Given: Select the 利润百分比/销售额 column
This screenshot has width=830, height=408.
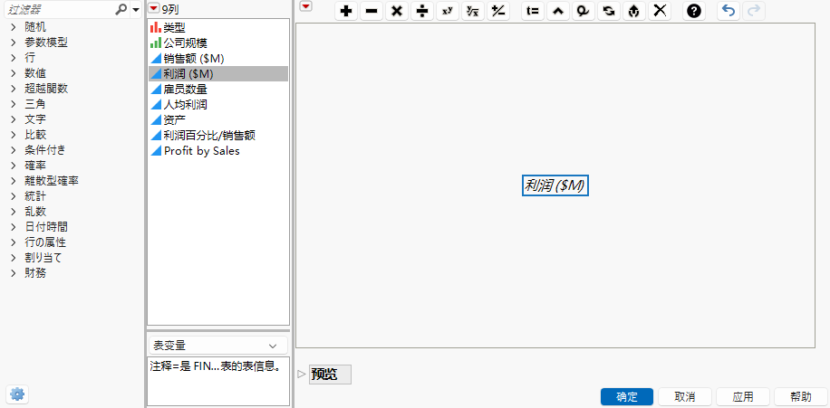Looking at the screenshot, I should (218, 136).
